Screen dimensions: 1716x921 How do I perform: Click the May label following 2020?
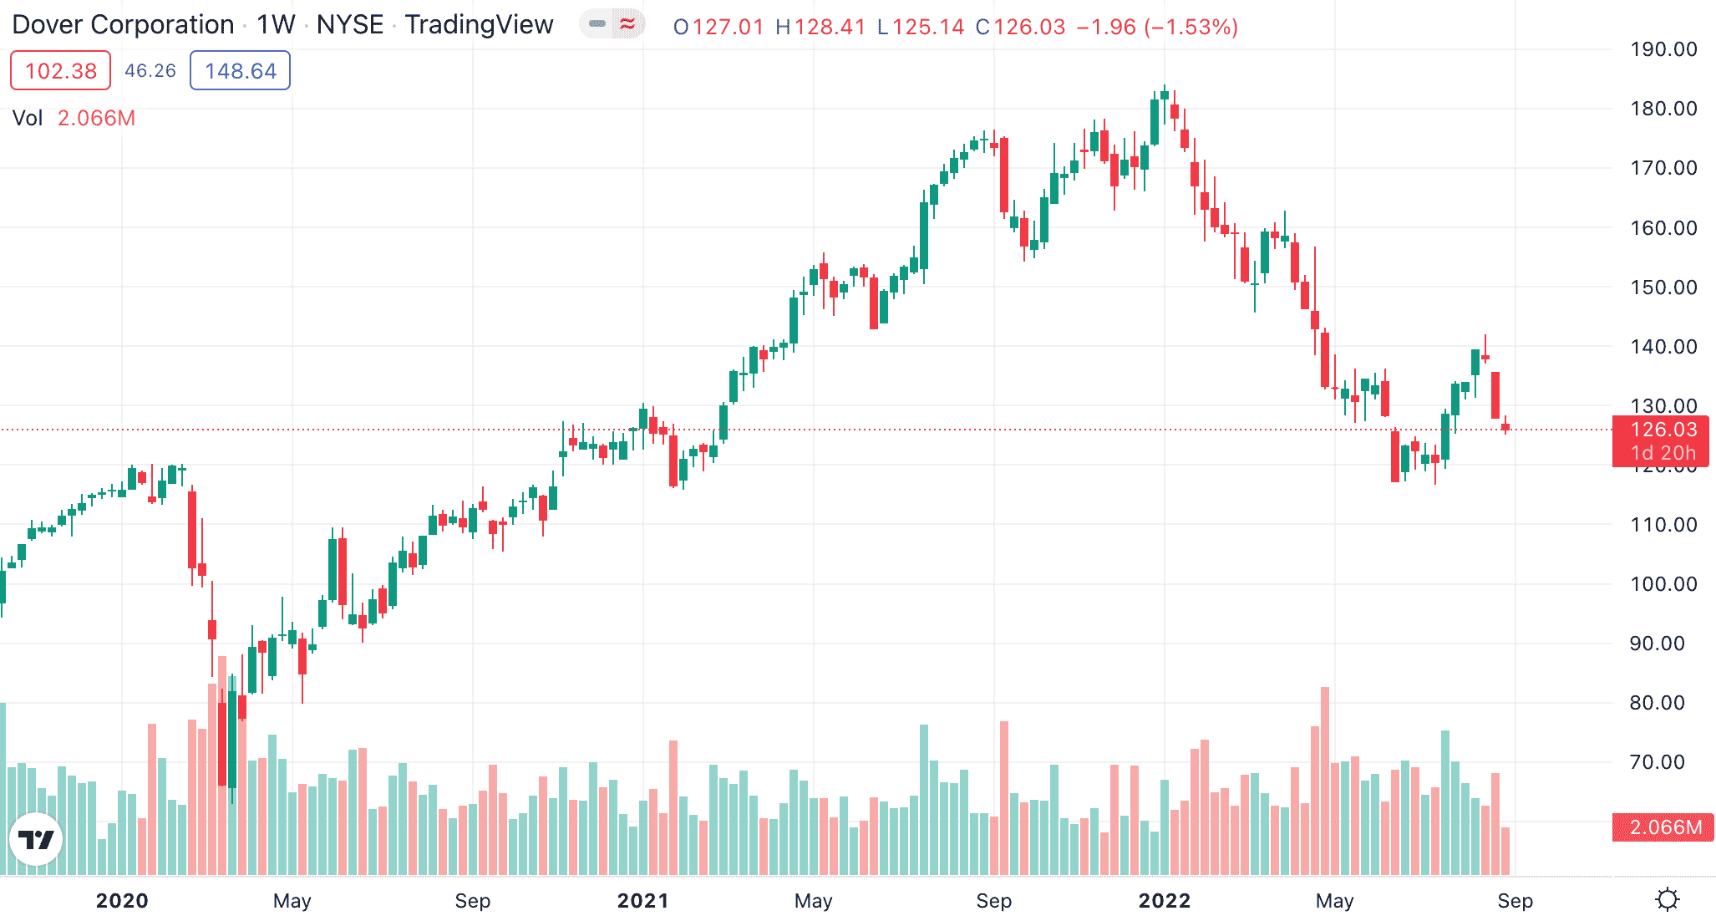(x=292, y=901)
